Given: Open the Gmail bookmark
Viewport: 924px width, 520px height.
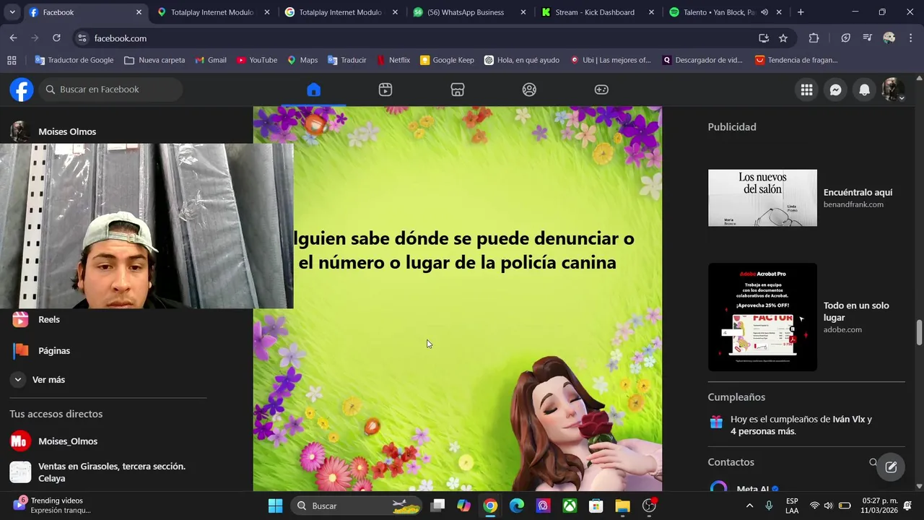Looking at the screenshot, I should (210, 60).
